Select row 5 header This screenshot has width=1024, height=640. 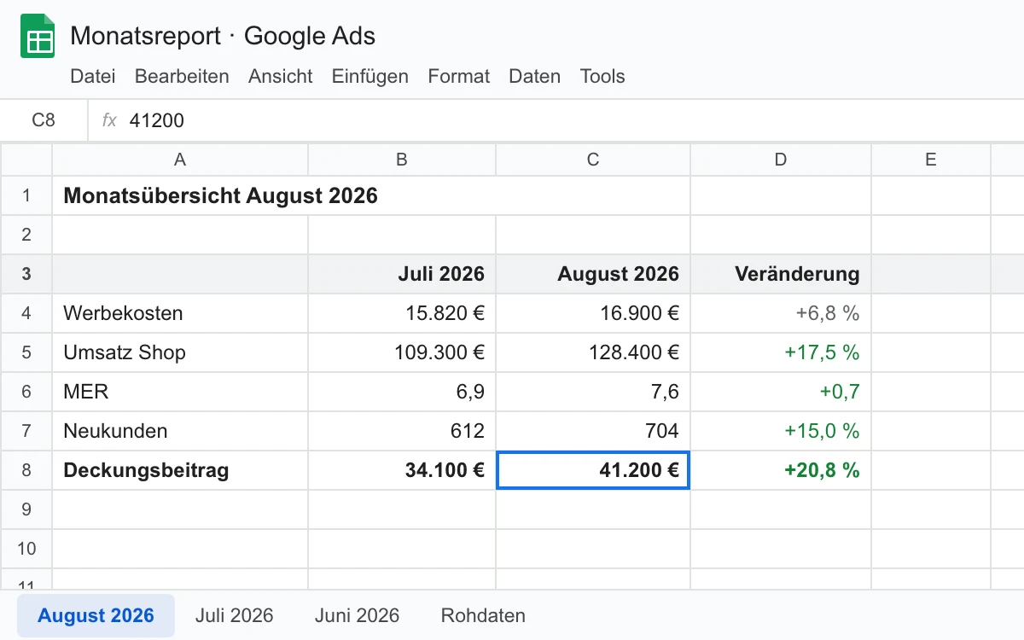[x=26, y=352]
